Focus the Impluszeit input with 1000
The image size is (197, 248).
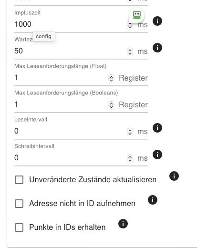pos(71,24)
